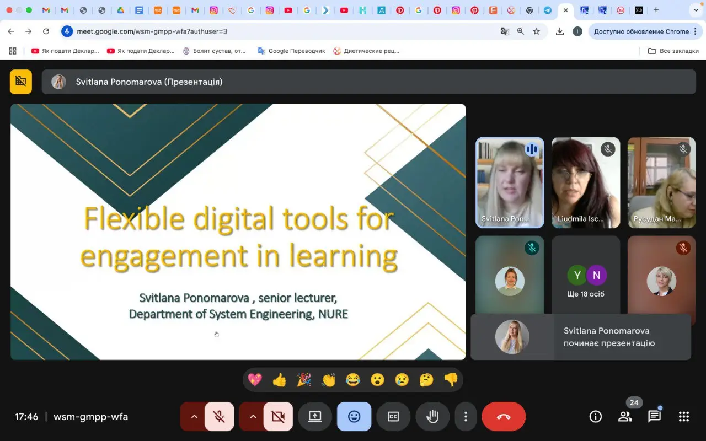Screen dimensions: 706x441
Task: Send the party popper reaction
Action: click(x=304, y=380)
